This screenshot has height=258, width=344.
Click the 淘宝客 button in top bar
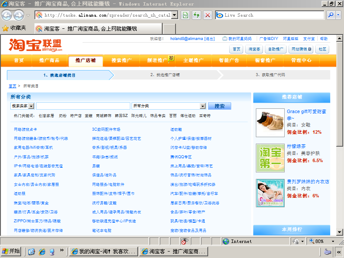pos(254,49)
